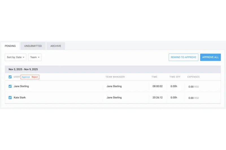This screenshot has width=226, height=150.
Task: Click the blue Approve link
Action: 26,77
